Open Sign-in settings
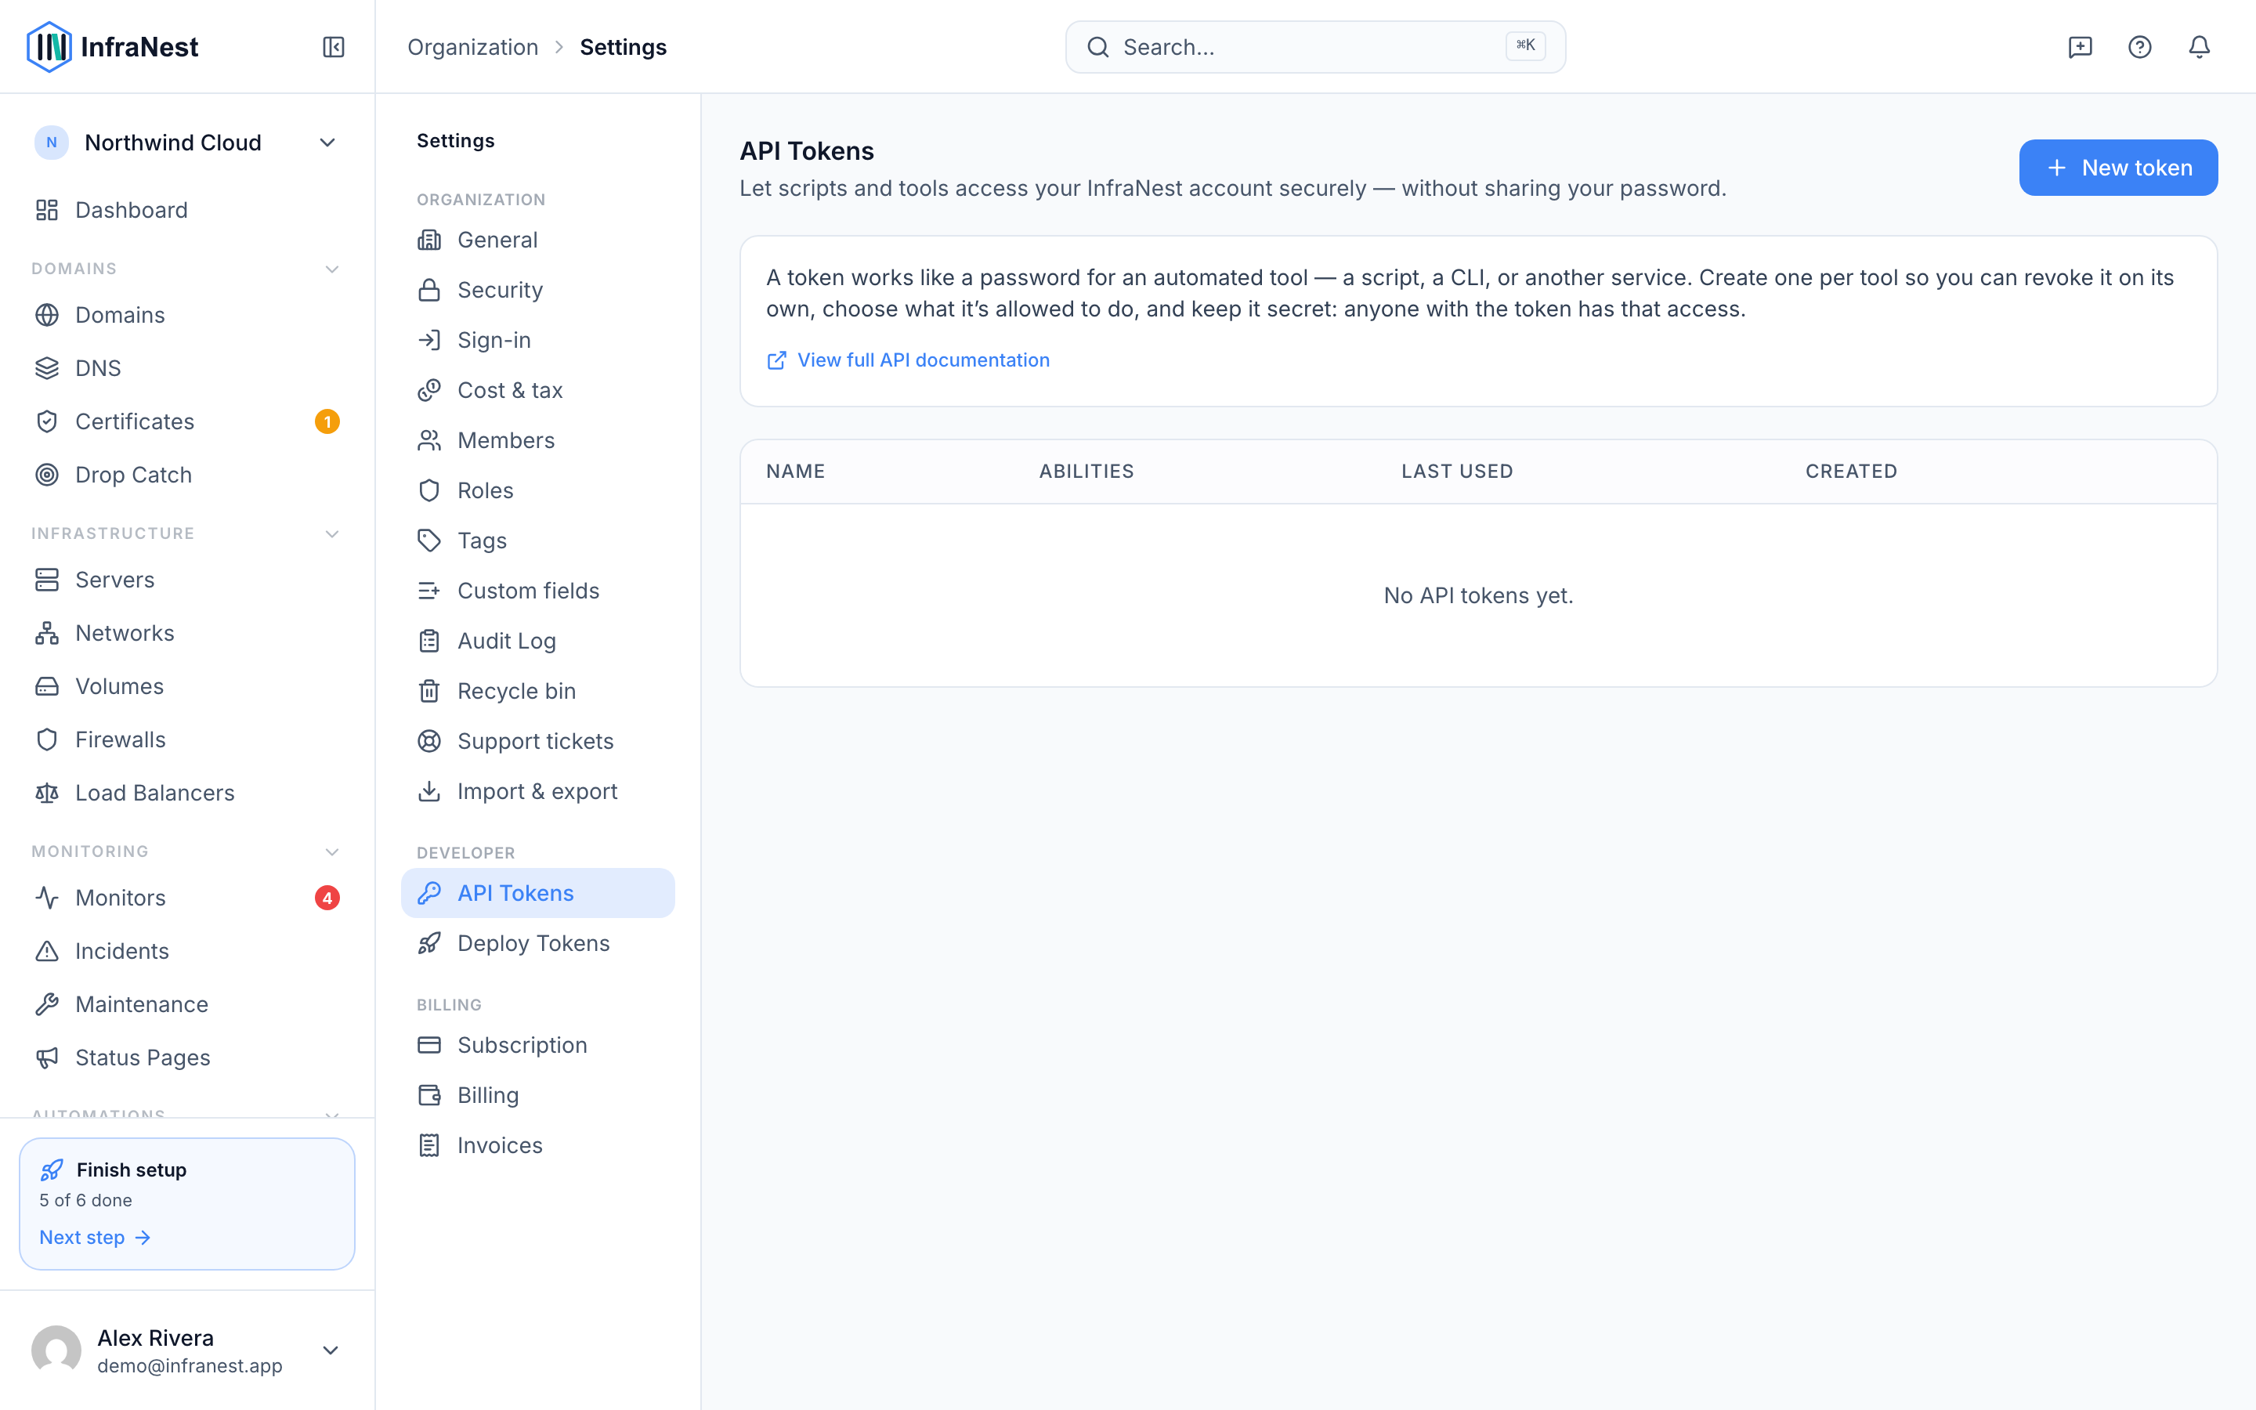The image size is (2256, 1410). point(538,341)
